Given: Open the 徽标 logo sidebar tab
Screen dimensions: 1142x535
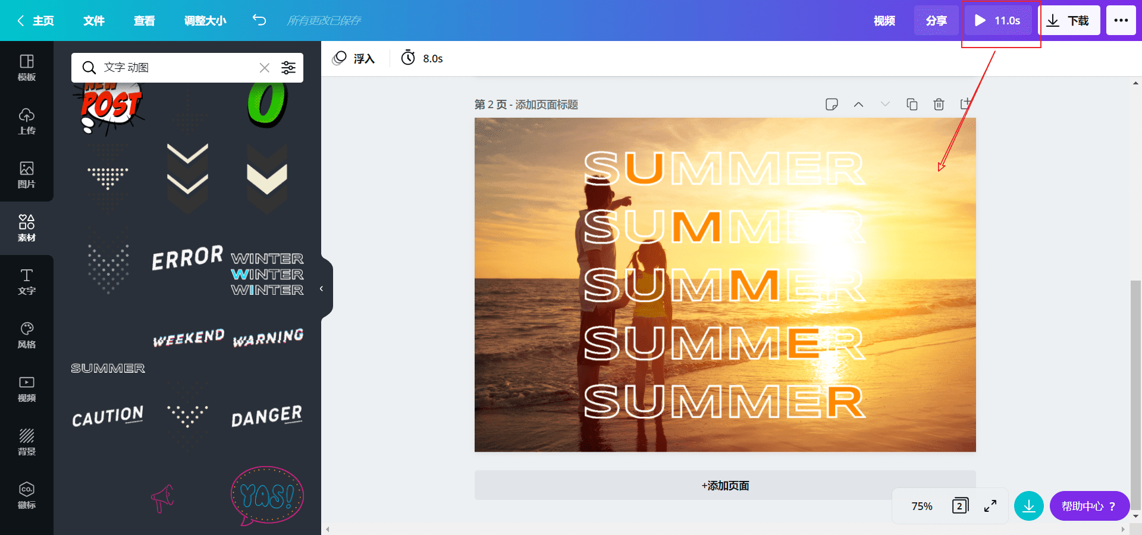Looking at the screenshot, I should (27, 496).
